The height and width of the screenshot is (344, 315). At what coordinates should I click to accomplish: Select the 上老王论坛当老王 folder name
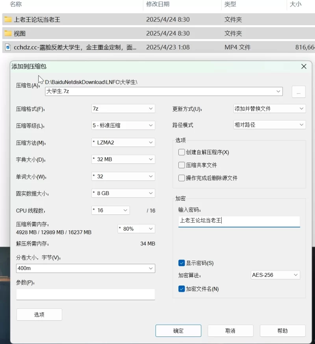point(37,19)
